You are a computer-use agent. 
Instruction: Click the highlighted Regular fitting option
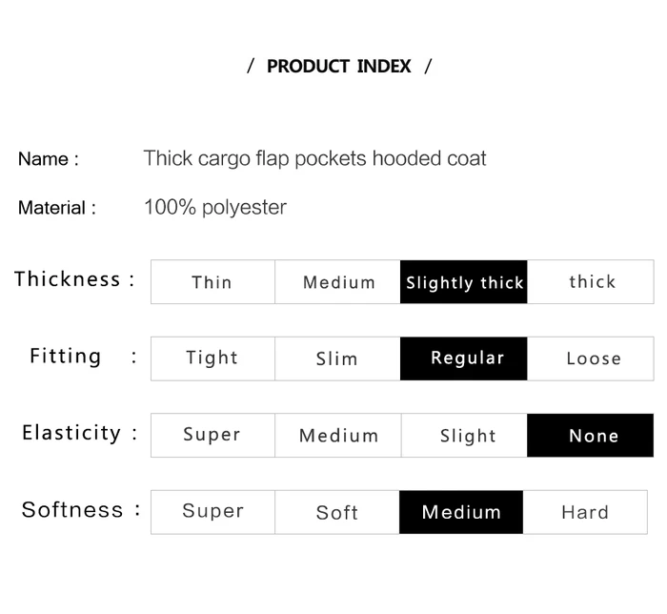(x=464, y=358)
